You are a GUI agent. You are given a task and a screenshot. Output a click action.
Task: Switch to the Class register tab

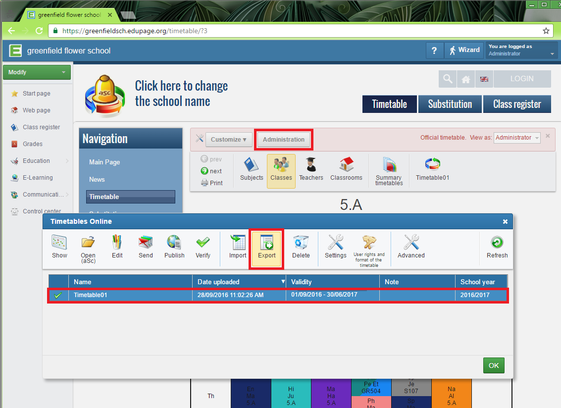coord(517,104)
